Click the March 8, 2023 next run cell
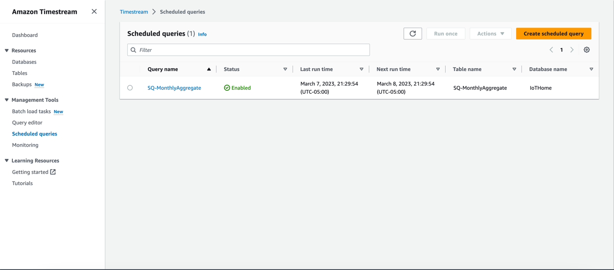614x270 pixels. click(x=406, y=88)
